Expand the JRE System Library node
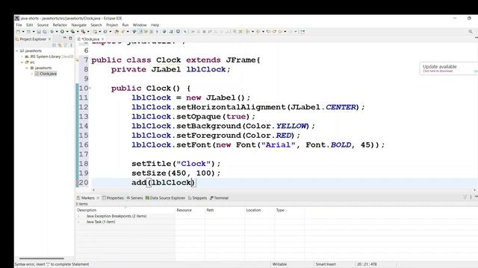 coord(22,57)
